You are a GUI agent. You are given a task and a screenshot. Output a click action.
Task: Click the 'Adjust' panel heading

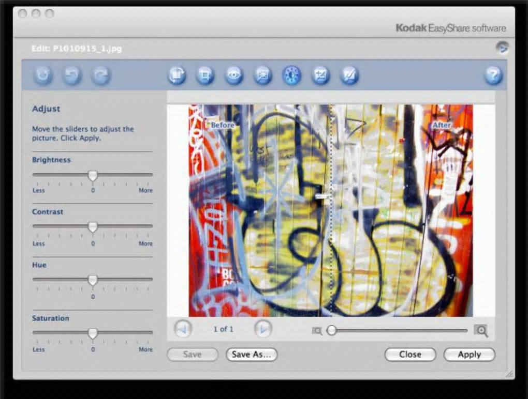(46, 109)
